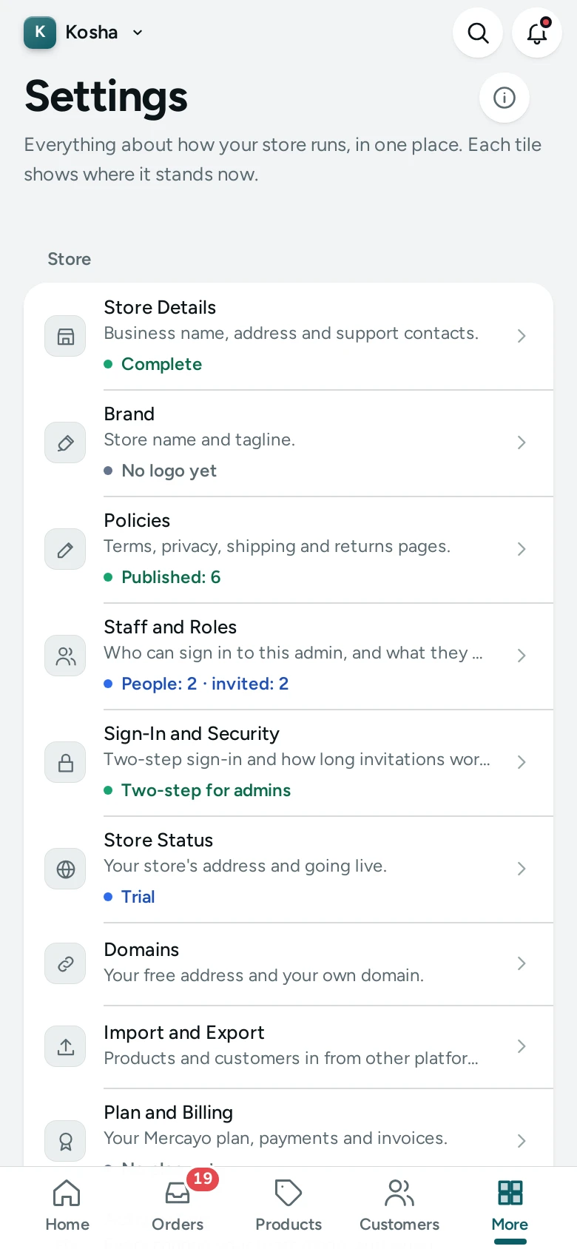The height and width of the screenshot is (1249, 577).
Task: Open Domains chevron arrow
Action: pyautogui.click(x=522, y=963)
